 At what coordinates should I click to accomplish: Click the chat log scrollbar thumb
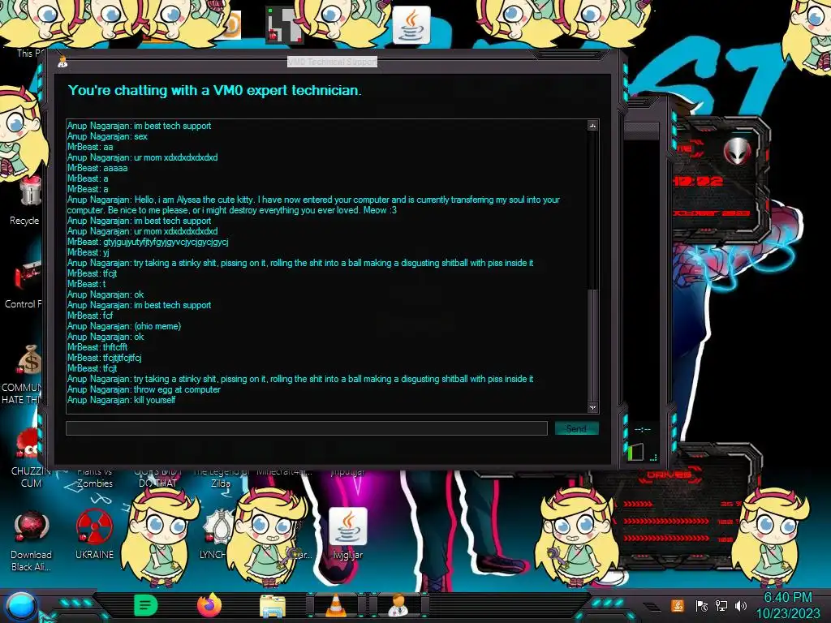point(593,345)
